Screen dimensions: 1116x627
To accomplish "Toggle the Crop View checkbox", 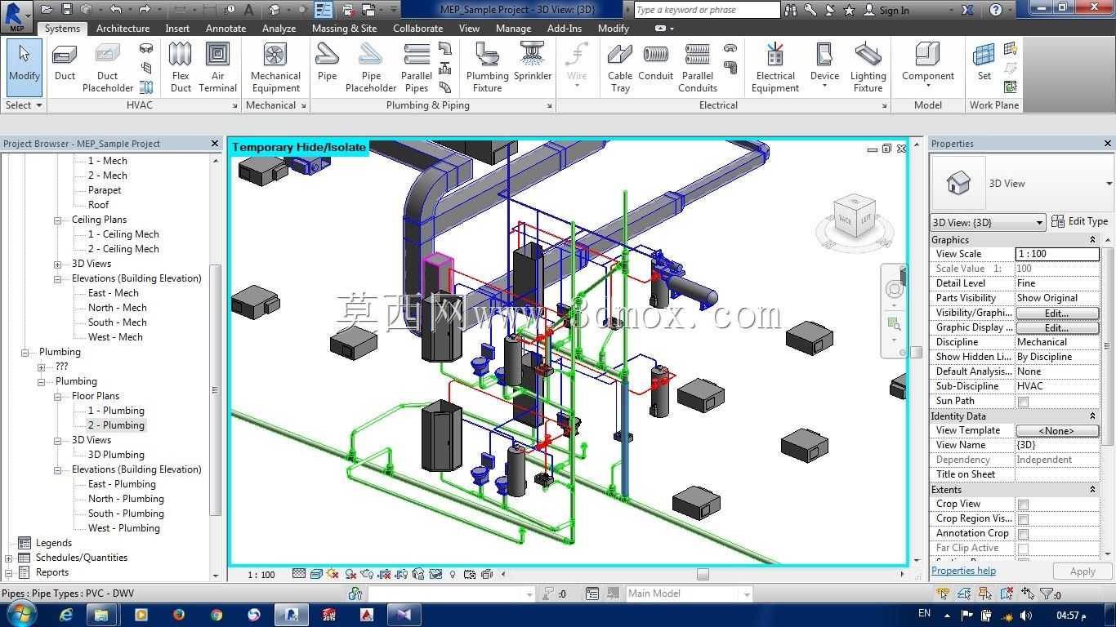I will coord(1023,505).
